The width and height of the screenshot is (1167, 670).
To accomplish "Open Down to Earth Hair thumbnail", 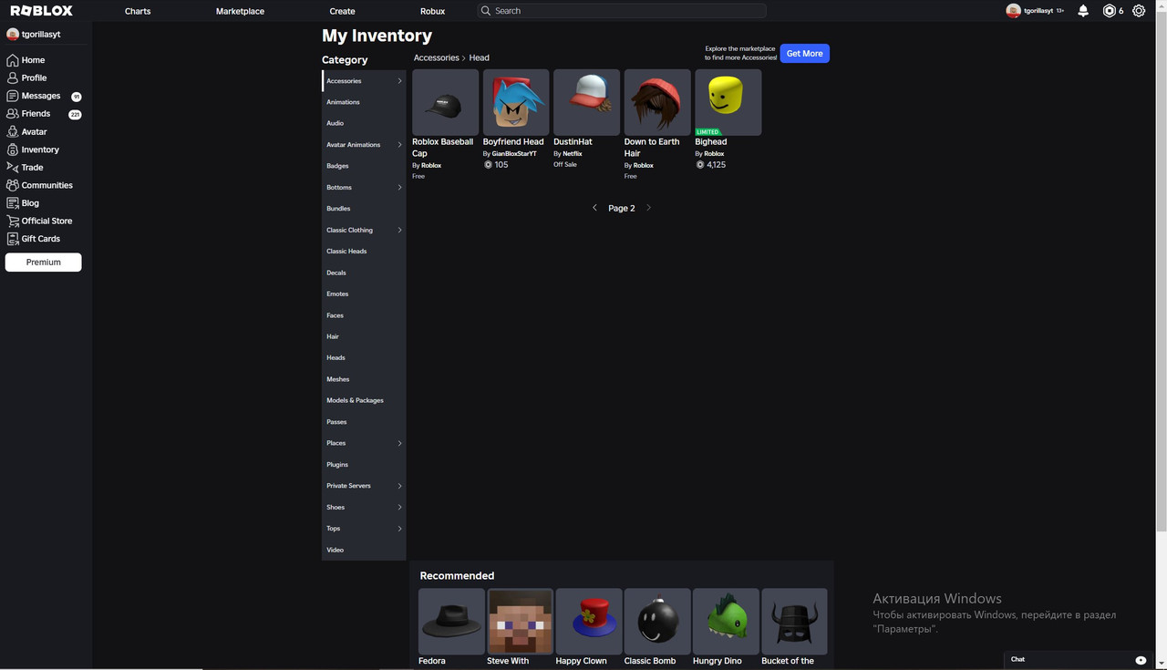I will [657, 102].
